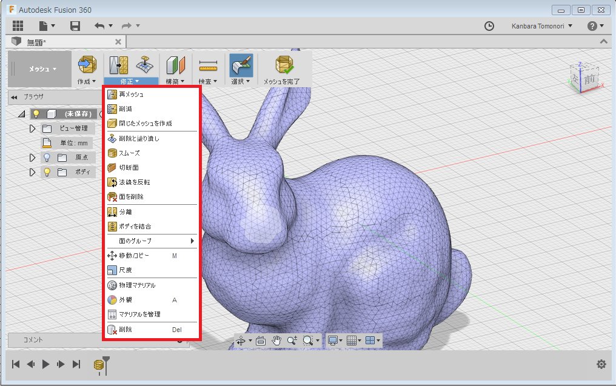Choose 削除と塗り潰し menu item

tap(152, 139)
